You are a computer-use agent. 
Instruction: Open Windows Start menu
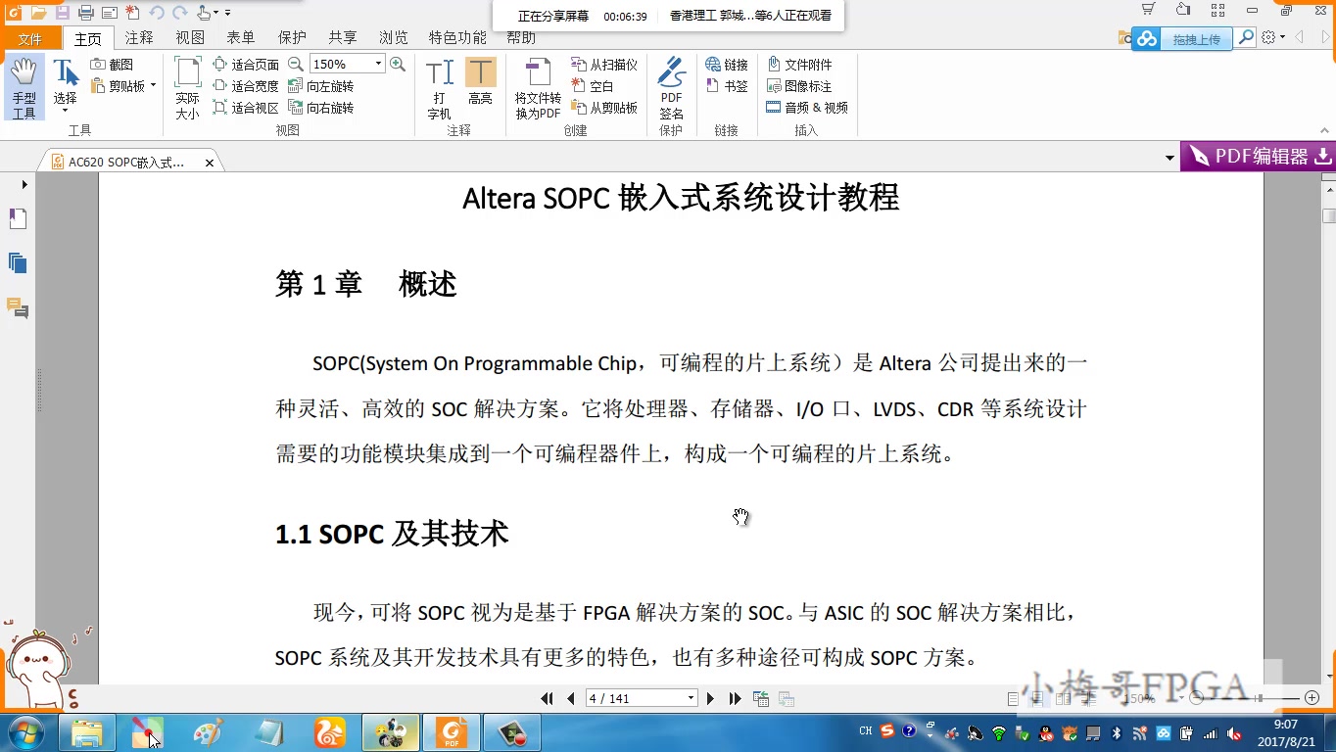point(24,731)
